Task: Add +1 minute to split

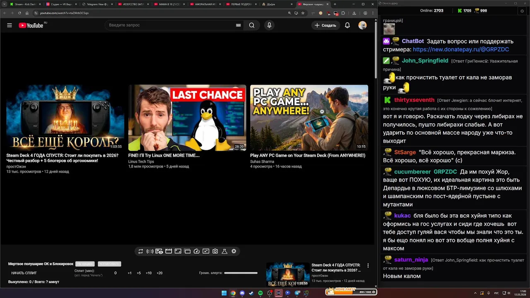Action: pos(130,273)
